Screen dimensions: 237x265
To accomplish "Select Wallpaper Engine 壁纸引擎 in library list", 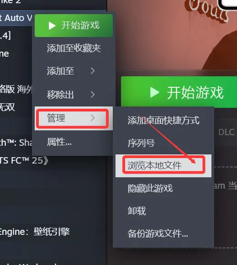I will [x=35, y=232].
